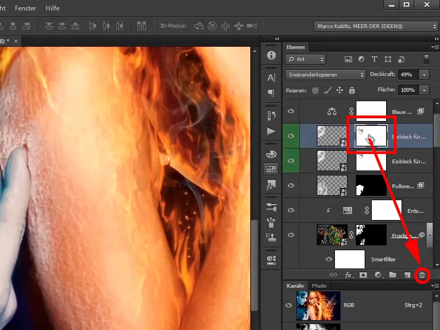Click the auto-align layers icon
The width and height of the screenshot is (440, 330).
click(x=141, y=26)
